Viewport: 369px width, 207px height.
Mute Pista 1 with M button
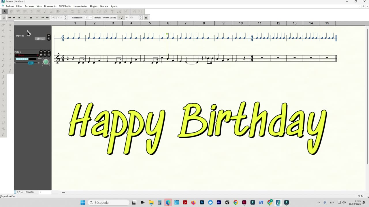pos(41,55)
